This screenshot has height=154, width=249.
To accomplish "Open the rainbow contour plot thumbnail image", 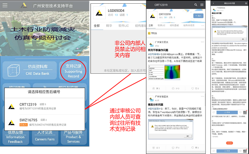I will tap(172, 72).
